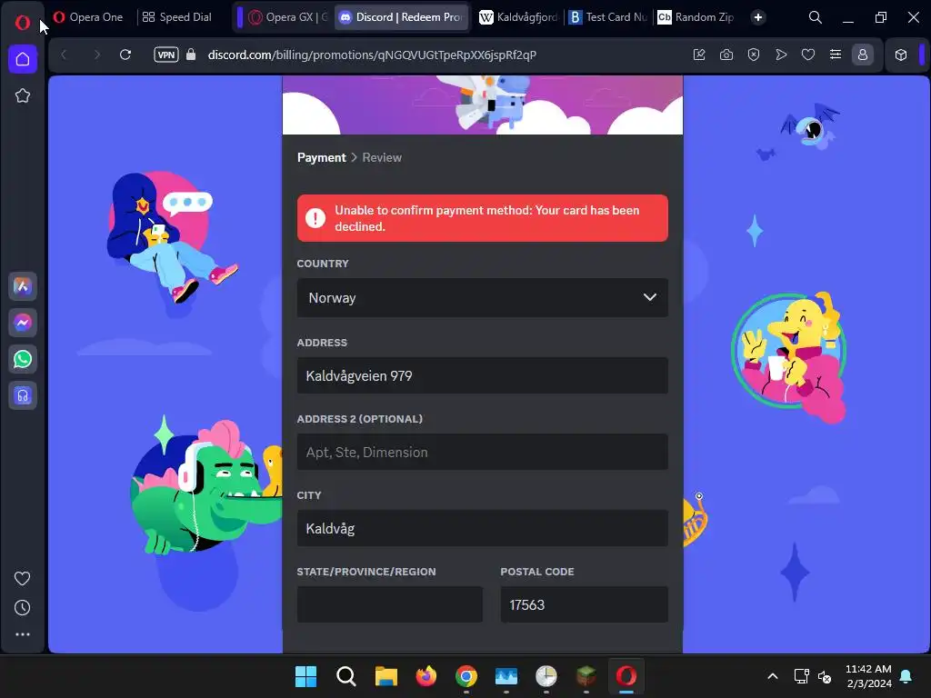Image resolution: width=931 pixels, height=698 pixels.
Task: Go forward to the next page
Action: tap(96, 55)
